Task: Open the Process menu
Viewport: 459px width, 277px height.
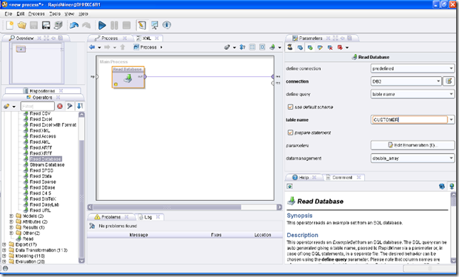Action: [x=36, y=14]
